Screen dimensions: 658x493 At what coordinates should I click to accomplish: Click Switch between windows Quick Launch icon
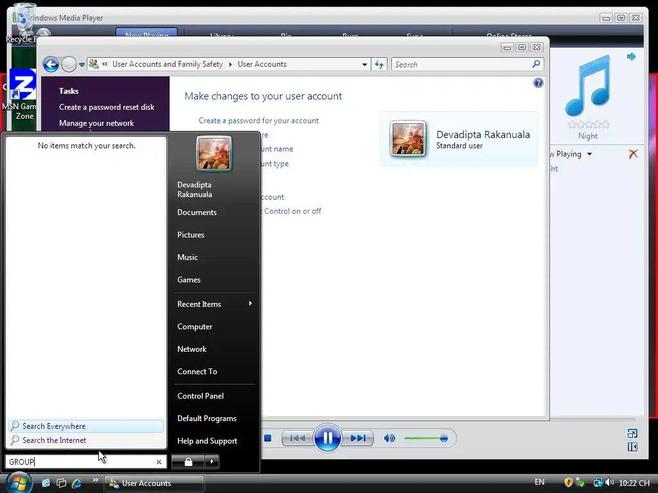[61, 483]
